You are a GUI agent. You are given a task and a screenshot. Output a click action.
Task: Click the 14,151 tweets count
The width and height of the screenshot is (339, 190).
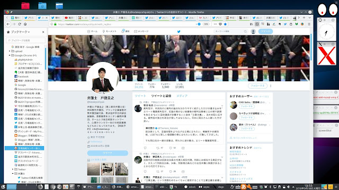[x=139, y=85]
